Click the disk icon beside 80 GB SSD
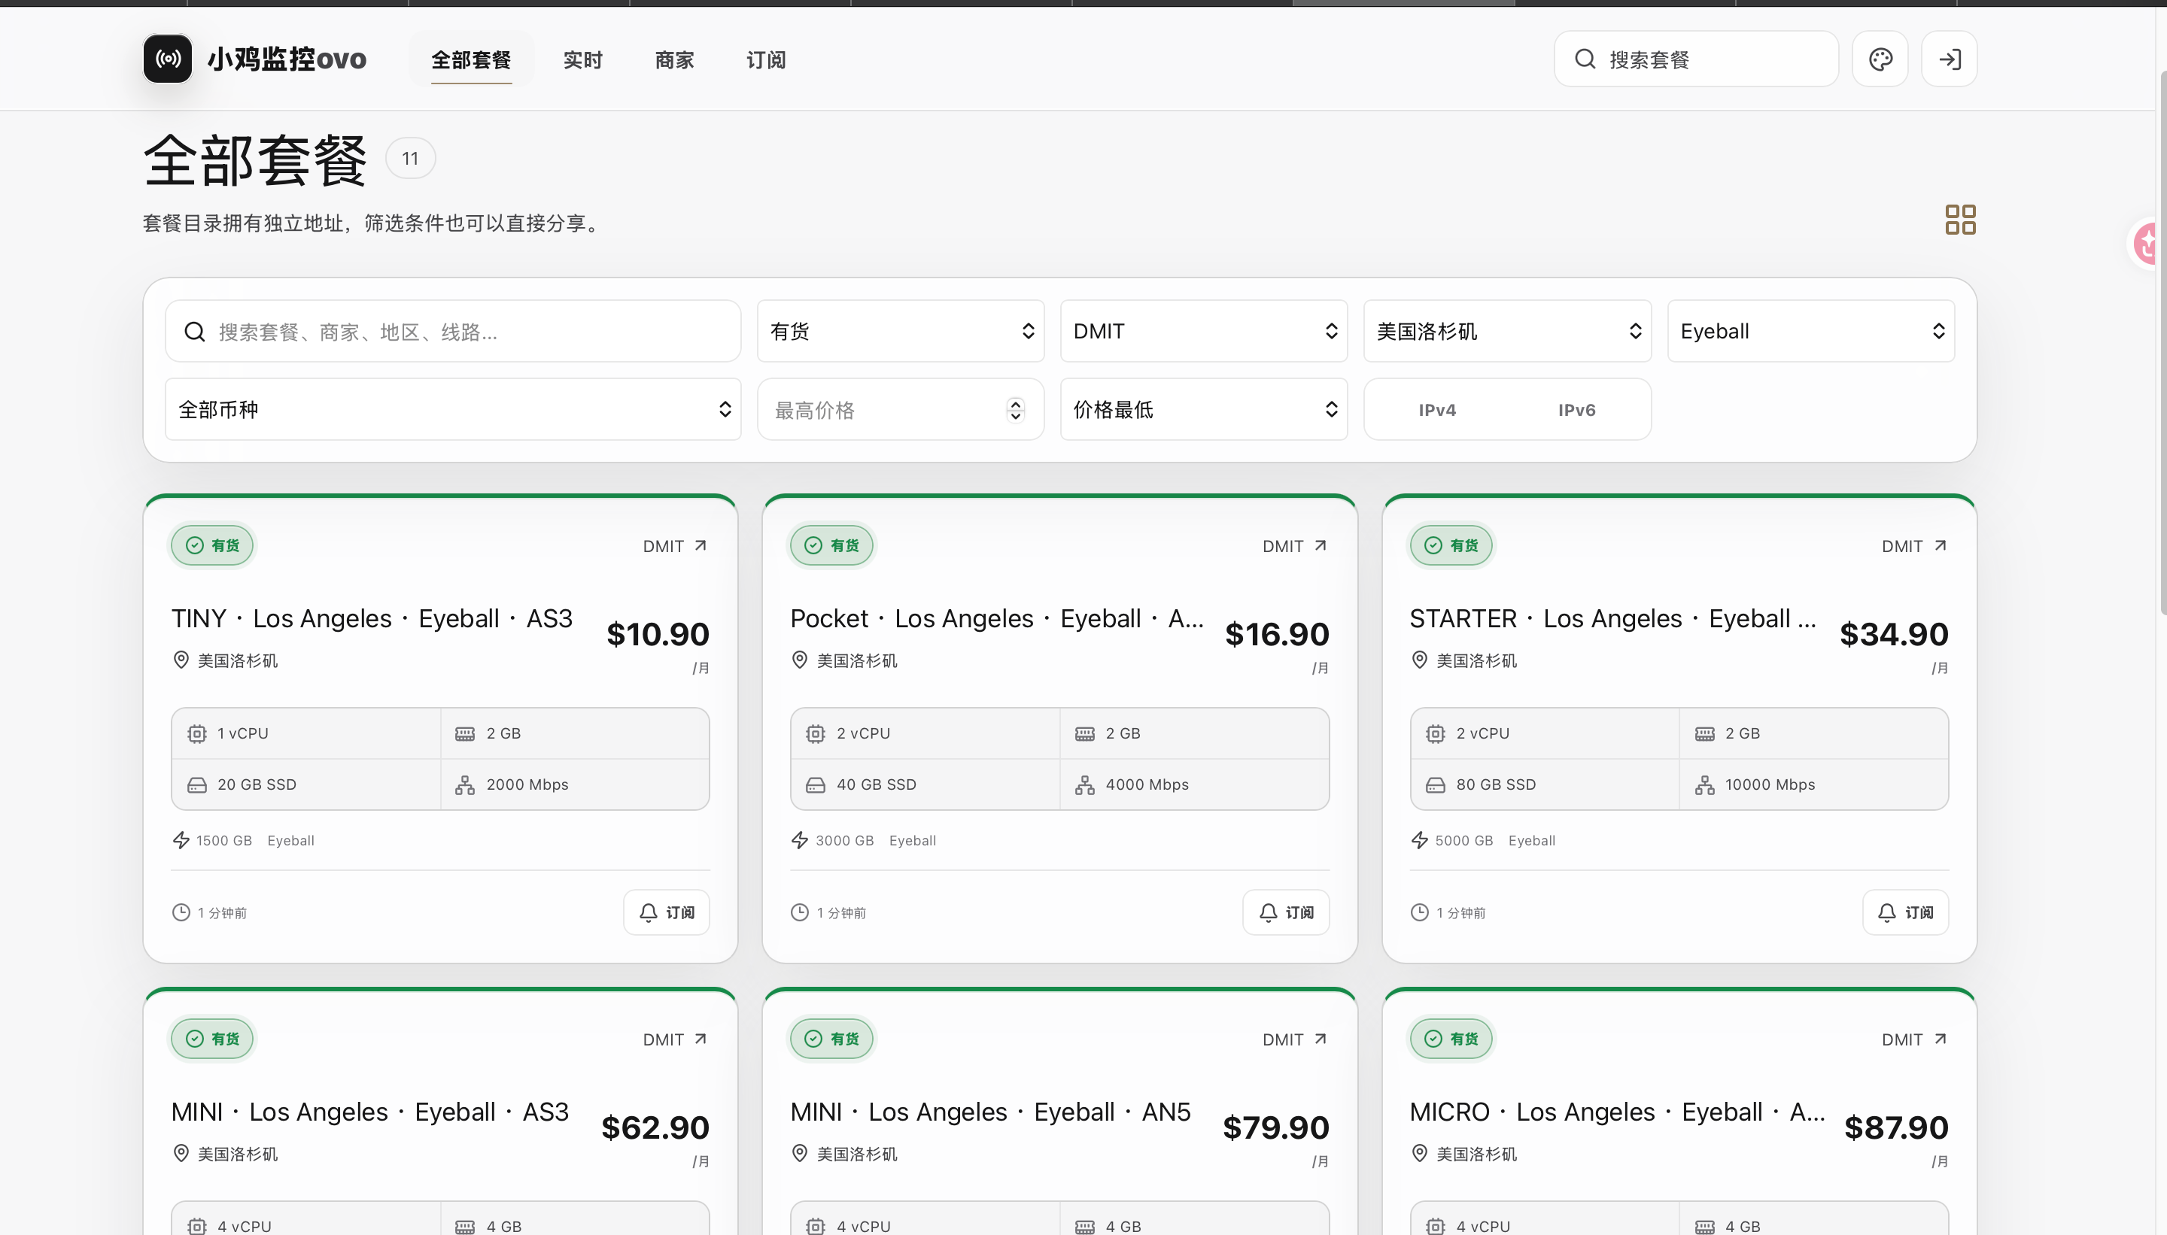2167x1235 pixels. 1435,784
